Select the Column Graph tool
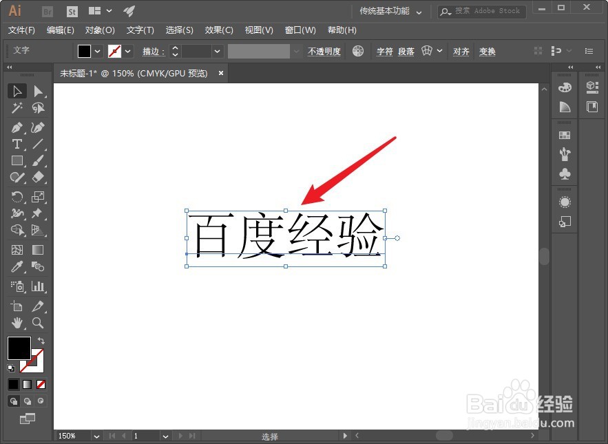 point(38,286)
